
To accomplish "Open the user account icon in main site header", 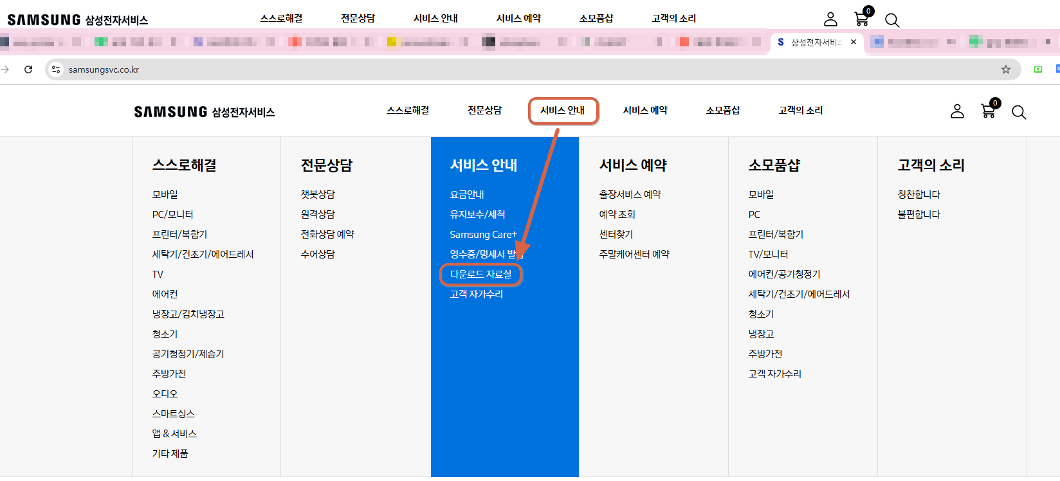I will click(x=957, y=111).
